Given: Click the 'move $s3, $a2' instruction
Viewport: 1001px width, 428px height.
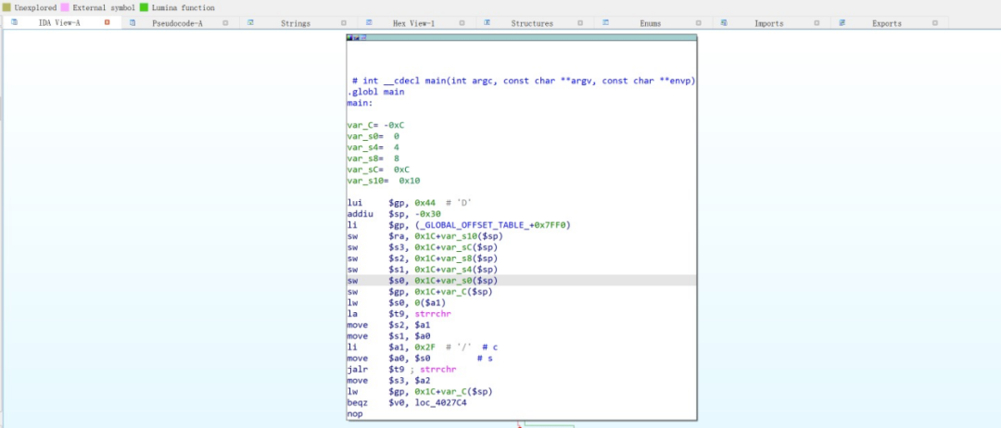Looking at the screenshot, I should pyautogui.click(x=388, y=380).
